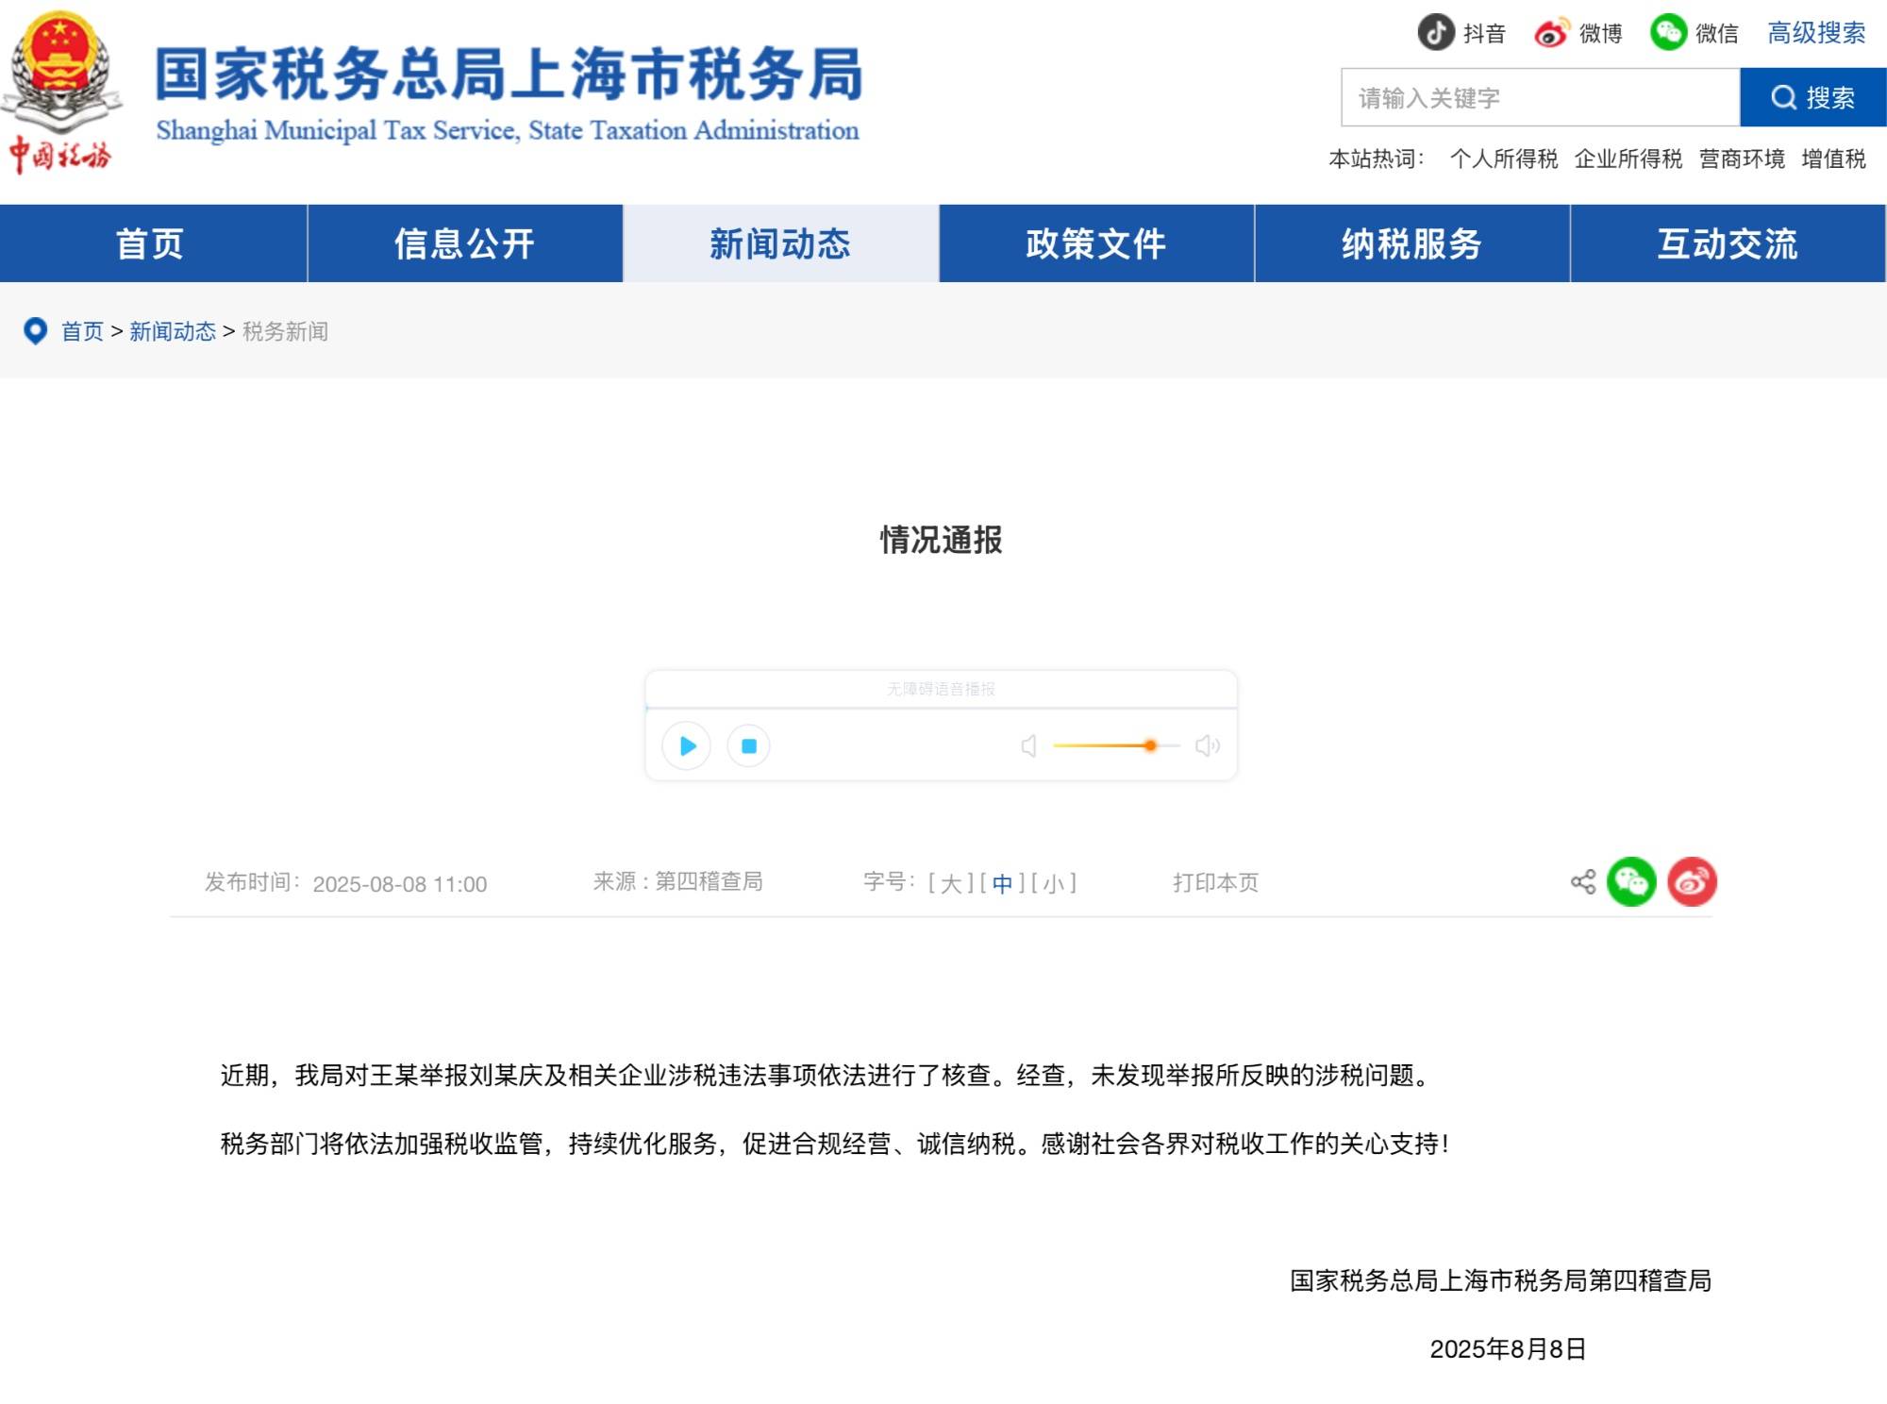
Task: Share article via green WeChat icon
Action: point(1631,882)
